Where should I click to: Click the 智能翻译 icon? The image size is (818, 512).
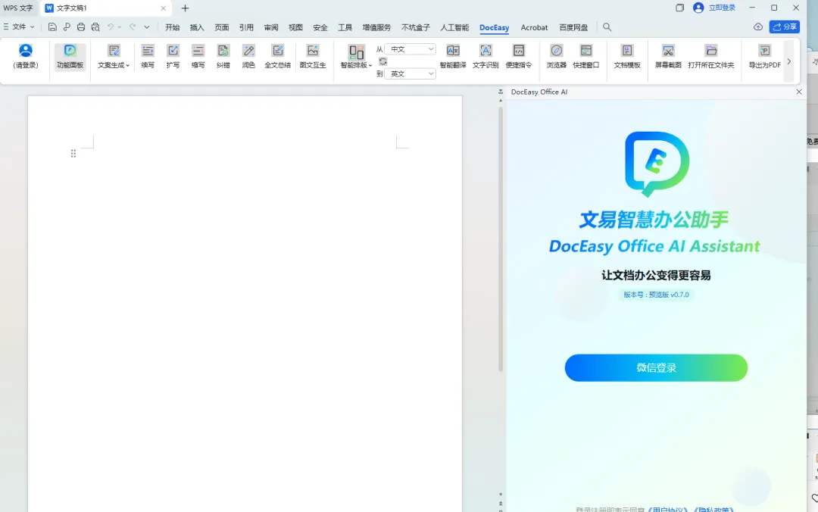(453, 51)
